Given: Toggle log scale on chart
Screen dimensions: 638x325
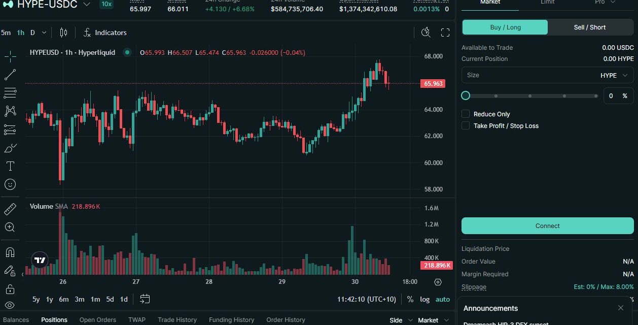Looking at the screenshot, I should click(x=424, y=299).
